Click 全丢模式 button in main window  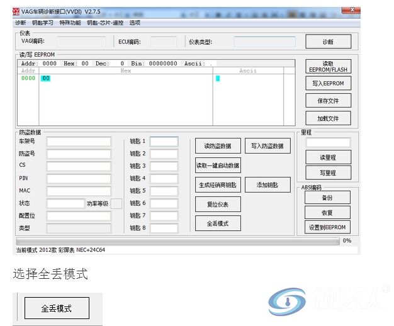tap(218, 223)
